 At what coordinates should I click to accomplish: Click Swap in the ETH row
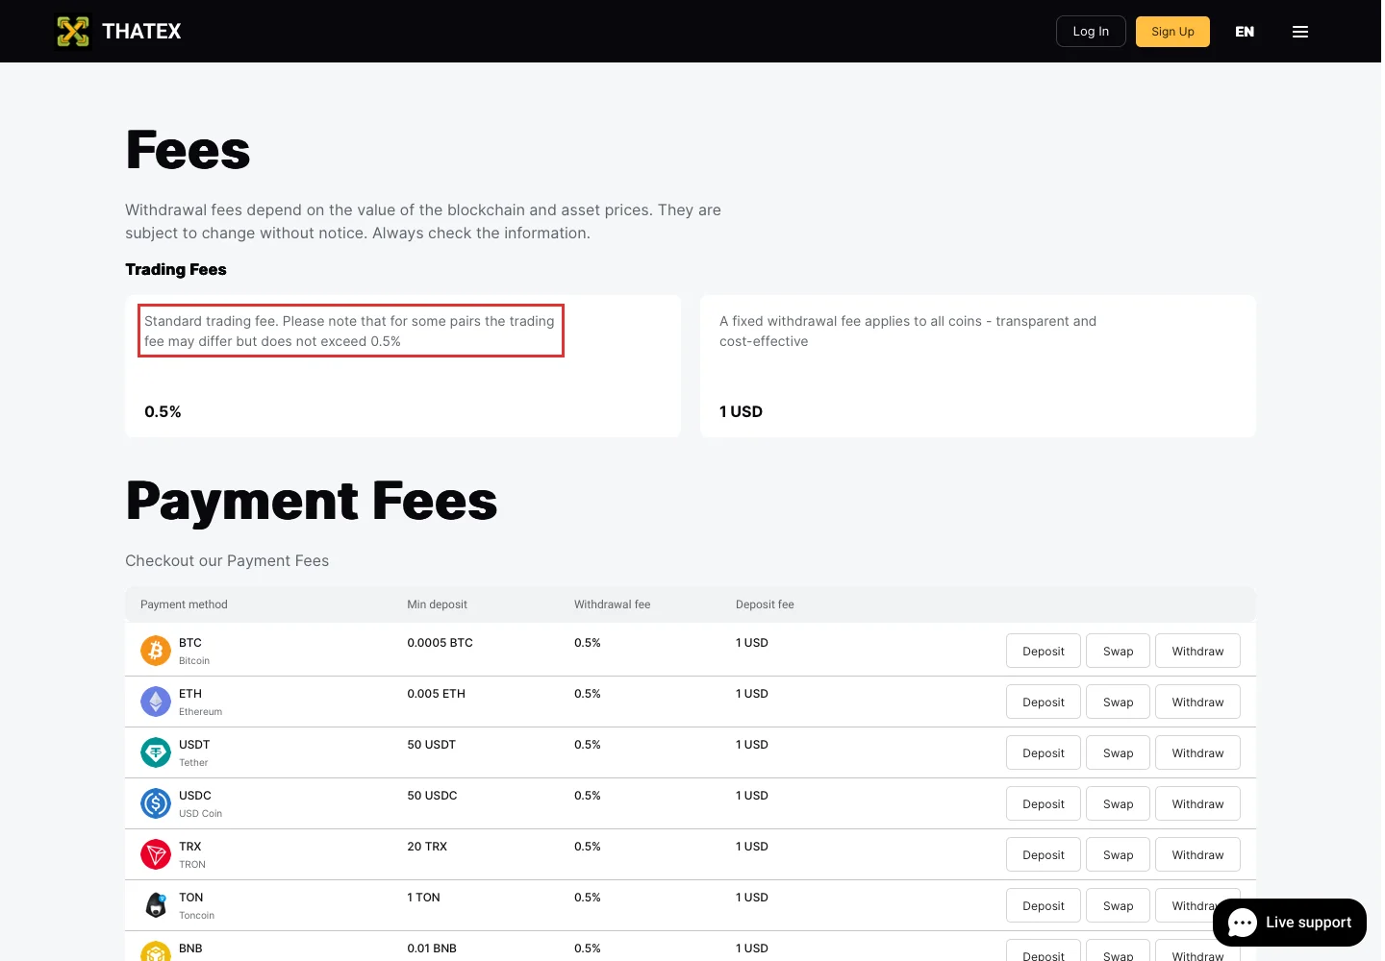click(x=1118, y=702)
